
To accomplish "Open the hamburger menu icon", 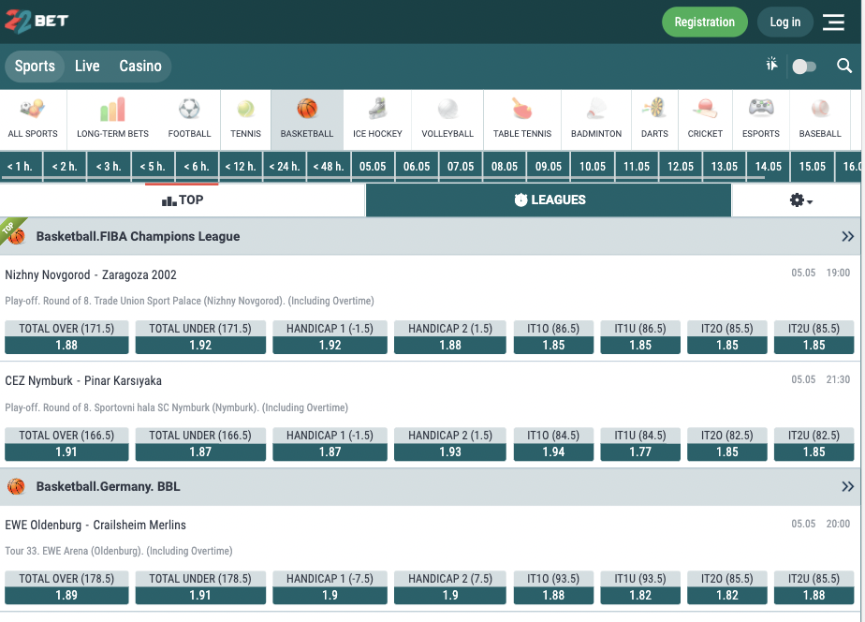I will tap(833, 22).
